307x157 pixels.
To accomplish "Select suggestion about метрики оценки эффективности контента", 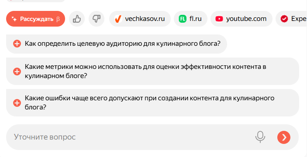I will coord(153,72).
